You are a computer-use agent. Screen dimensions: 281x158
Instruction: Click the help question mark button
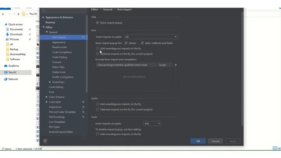pyautogui.click(x=45, y=141)
